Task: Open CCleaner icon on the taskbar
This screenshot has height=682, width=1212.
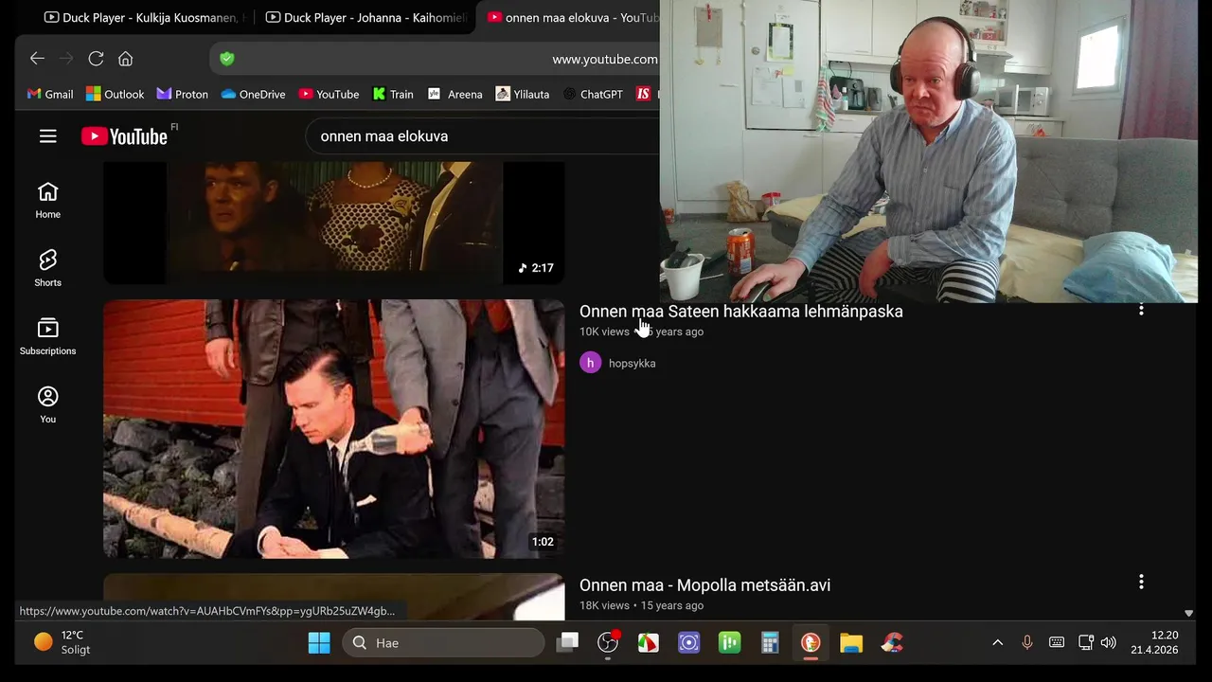Action: 892,643
